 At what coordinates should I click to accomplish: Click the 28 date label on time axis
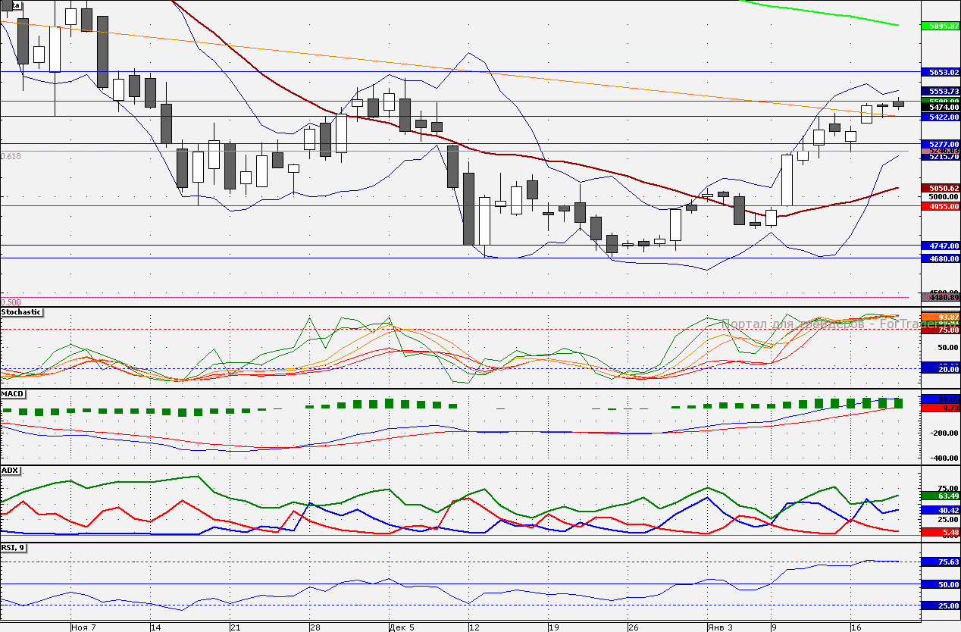(x=315, y=627)
